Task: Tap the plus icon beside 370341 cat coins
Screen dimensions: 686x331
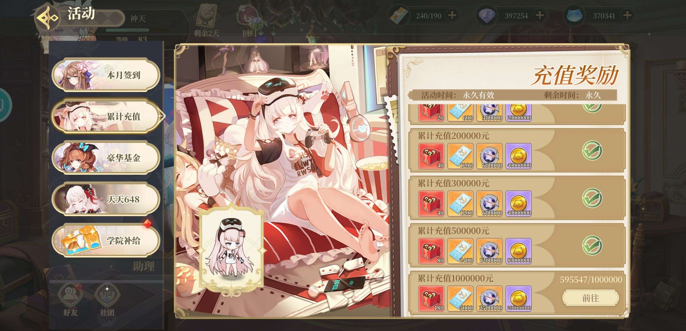Action: click(x=627, y=16)
